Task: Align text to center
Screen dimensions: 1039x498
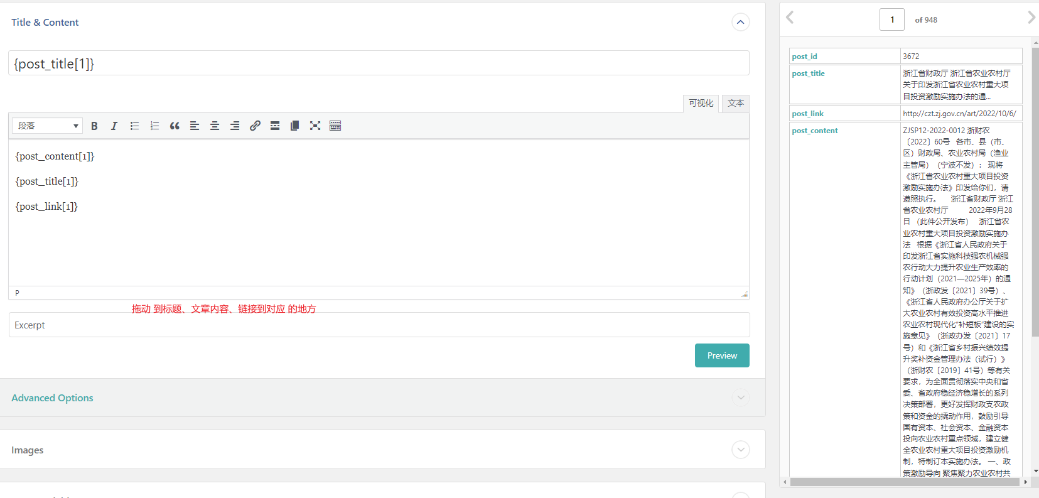Action: [x=215, y=126]
